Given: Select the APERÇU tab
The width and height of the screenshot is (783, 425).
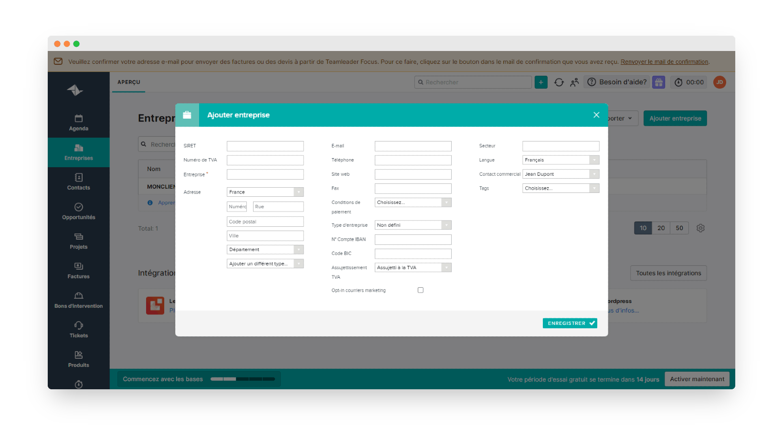Looking at the screenshot, I should pyautogui.click(x=129, y=82).
